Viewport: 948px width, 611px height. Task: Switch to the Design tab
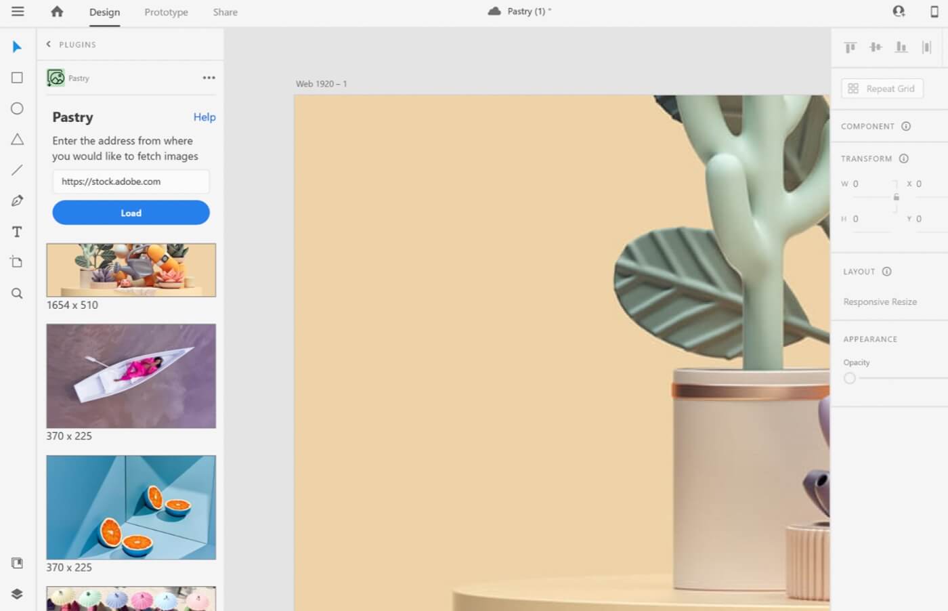104,12
